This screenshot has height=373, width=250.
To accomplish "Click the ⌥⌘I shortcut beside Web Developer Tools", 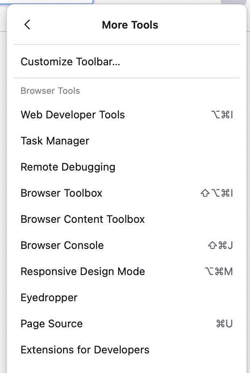I will pyautogui.click(x=222, y=115).
